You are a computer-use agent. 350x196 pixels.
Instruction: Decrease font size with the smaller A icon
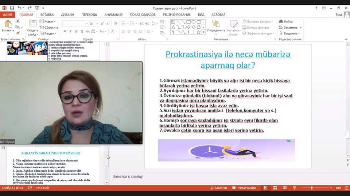(x=108, y=24)
